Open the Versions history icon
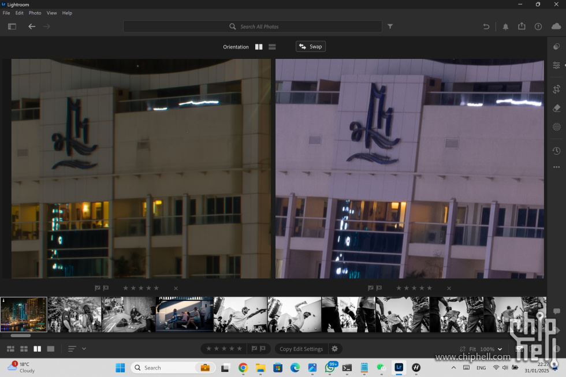Image resolution: width=566 pixels, height=377 pixels. [x=557, y=151]
